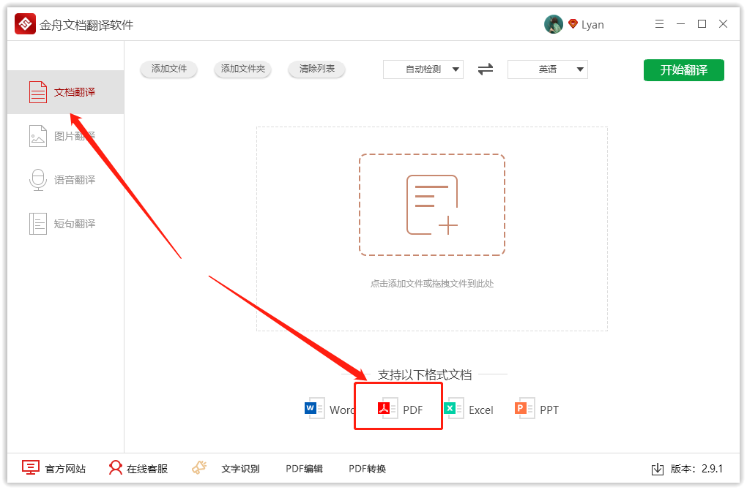Image resolution: width=747 pixels, height=490 pixels.
Task: Open the 文字识别 link
Action: pos(241,469)
